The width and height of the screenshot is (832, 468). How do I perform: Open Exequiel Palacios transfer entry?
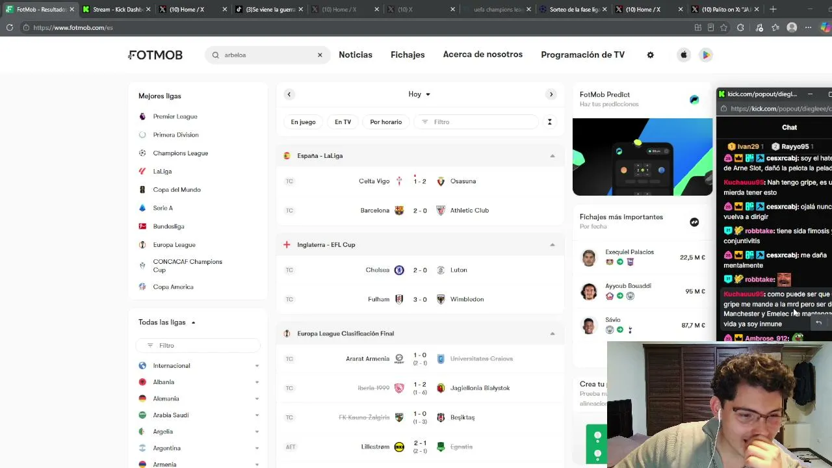[x=642, y=257]
